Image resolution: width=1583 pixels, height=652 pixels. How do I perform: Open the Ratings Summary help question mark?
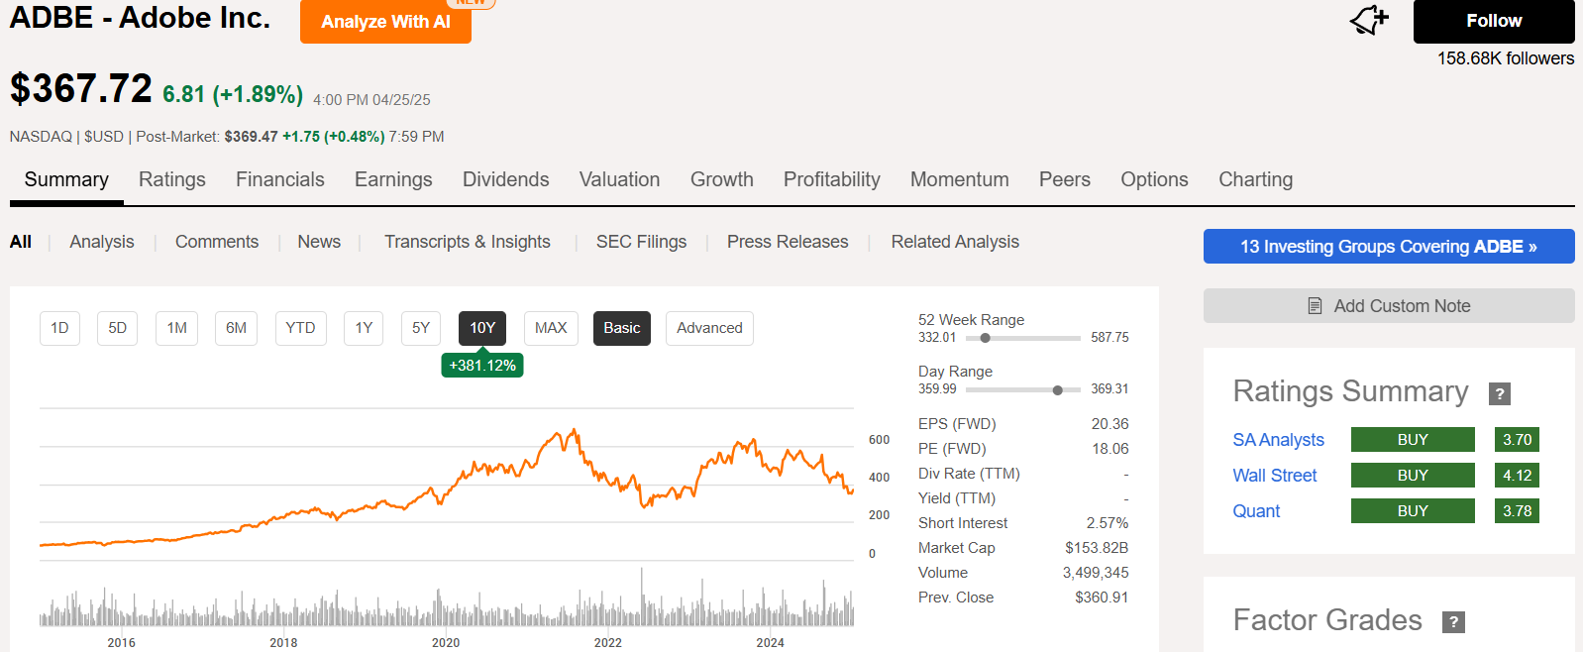(x=1500, y=393)
